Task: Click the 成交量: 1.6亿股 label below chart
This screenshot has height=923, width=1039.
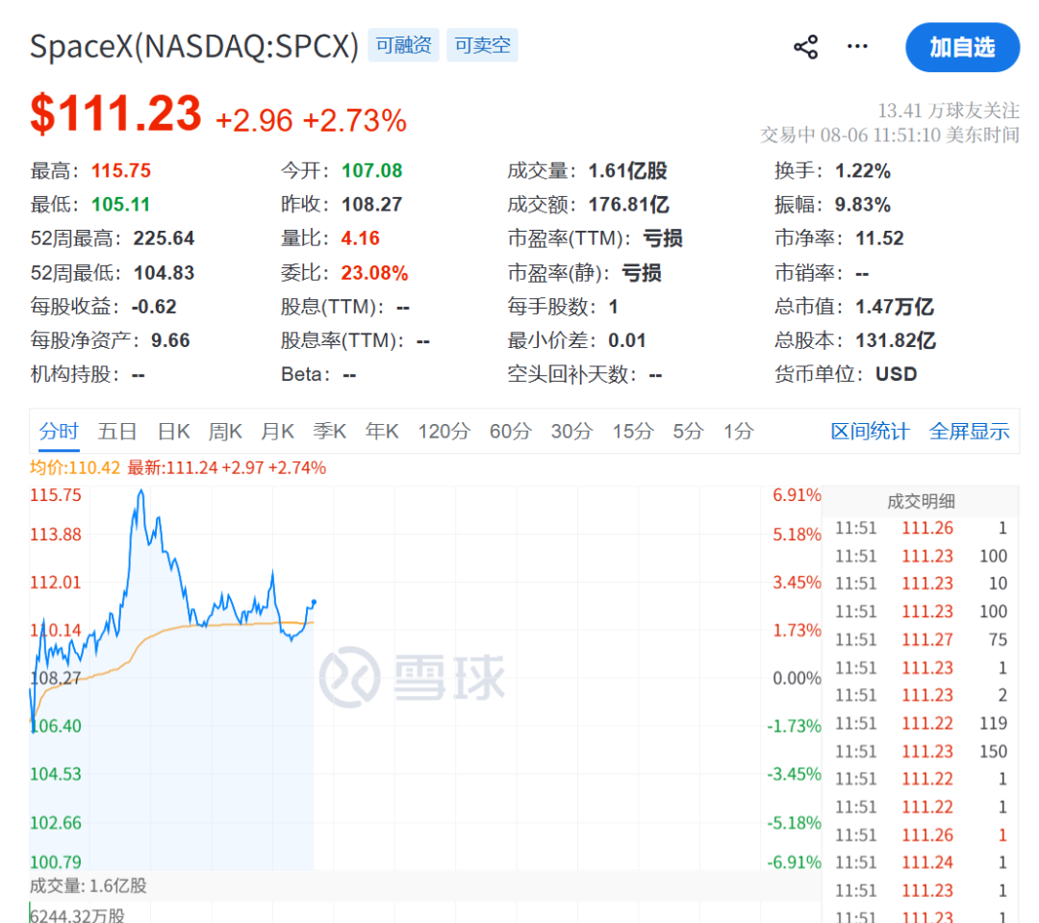Action: pos(89,886)
